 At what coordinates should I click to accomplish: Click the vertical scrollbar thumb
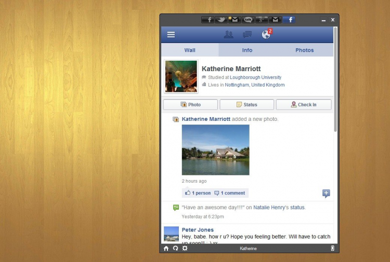coord(335,79)
